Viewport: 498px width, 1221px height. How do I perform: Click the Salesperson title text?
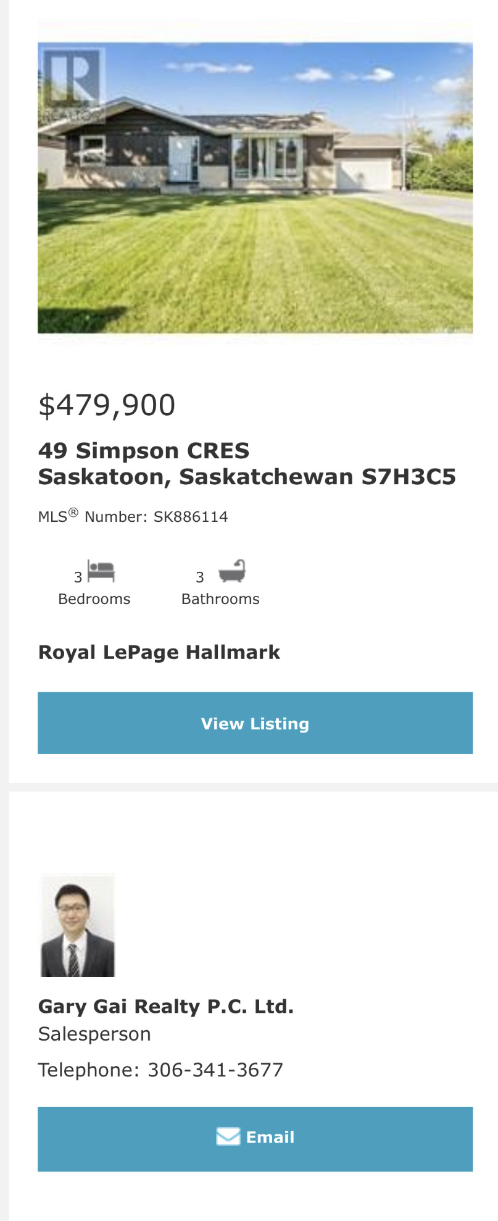pos(94,1034)
